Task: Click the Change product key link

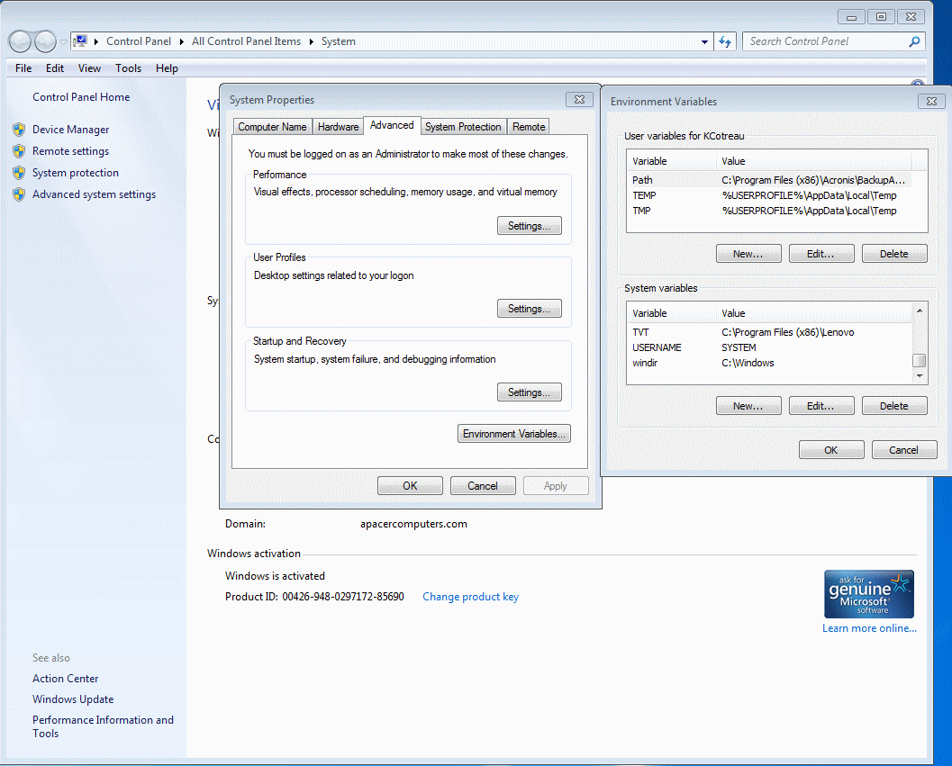Action: [470, 596]
